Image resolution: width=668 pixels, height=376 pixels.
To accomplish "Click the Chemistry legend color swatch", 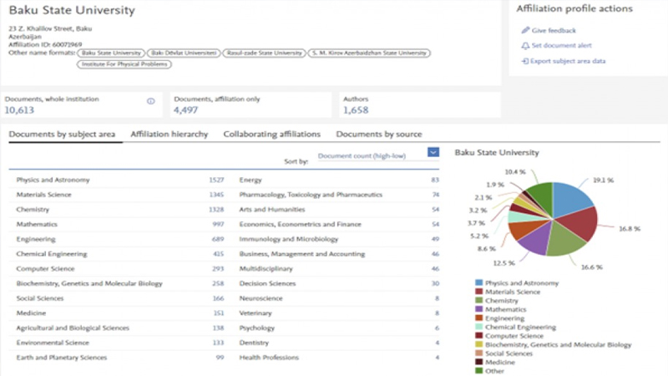I will coord(478,301).
